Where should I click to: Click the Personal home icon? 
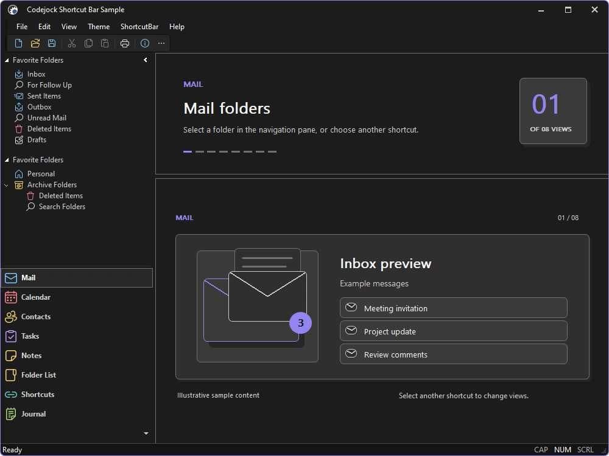[x=19, y=174]
